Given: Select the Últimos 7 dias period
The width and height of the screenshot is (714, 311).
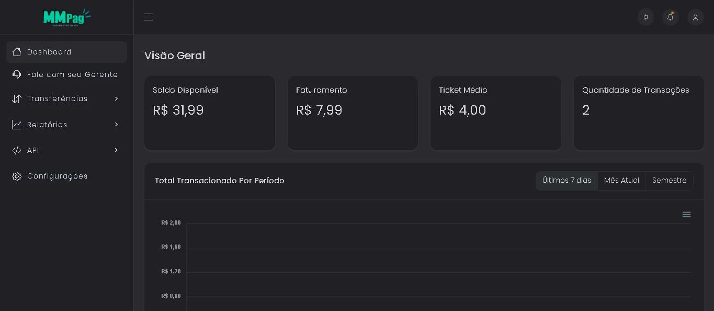Looking at the screenshot, I should coord(566,181).
